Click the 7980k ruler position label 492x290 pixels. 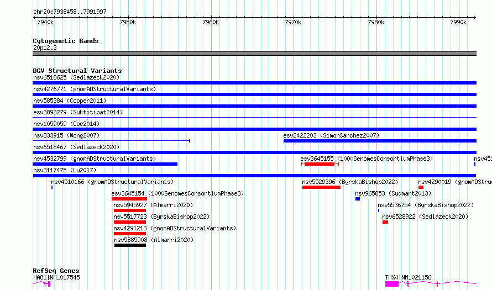pos(376,22)
